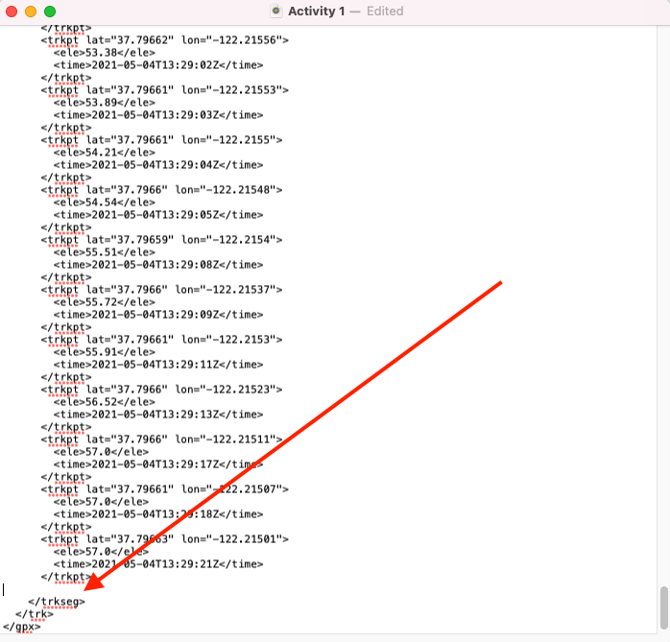670x642 pixels.
Task: Close the Activity 1 window
Action: coord(12,12)
